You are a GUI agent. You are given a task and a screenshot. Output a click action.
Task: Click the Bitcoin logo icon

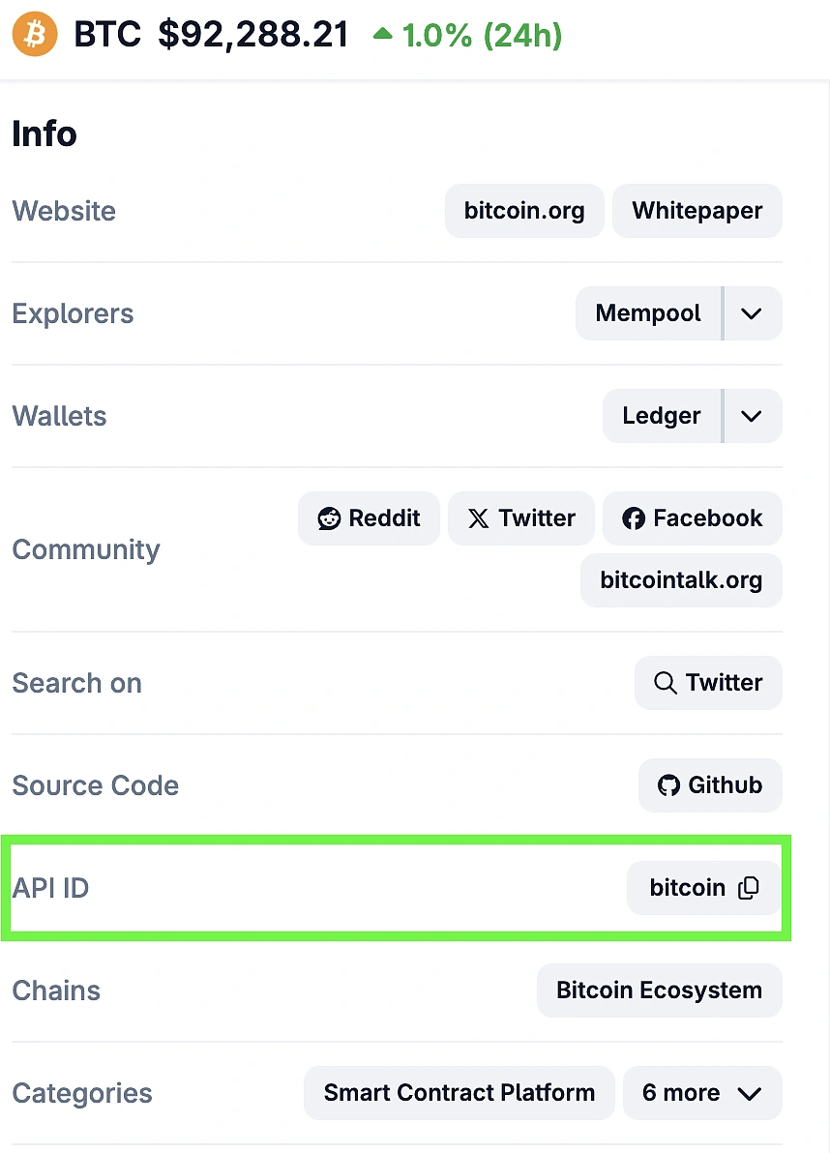click(x=35, y=34)
